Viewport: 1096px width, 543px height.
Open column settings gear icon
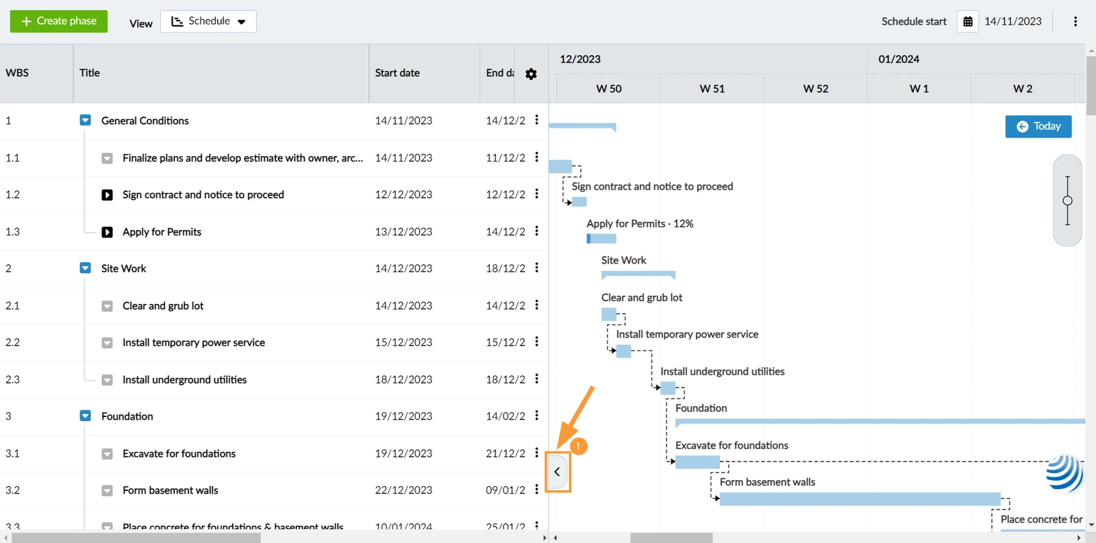[531, 74]
